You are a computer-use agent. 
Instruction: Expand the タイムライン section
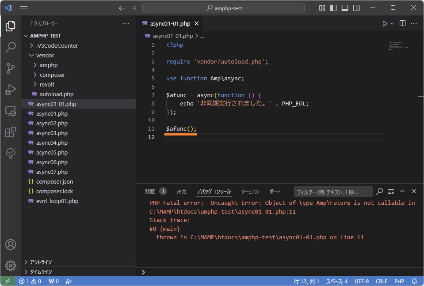point(79,272)
